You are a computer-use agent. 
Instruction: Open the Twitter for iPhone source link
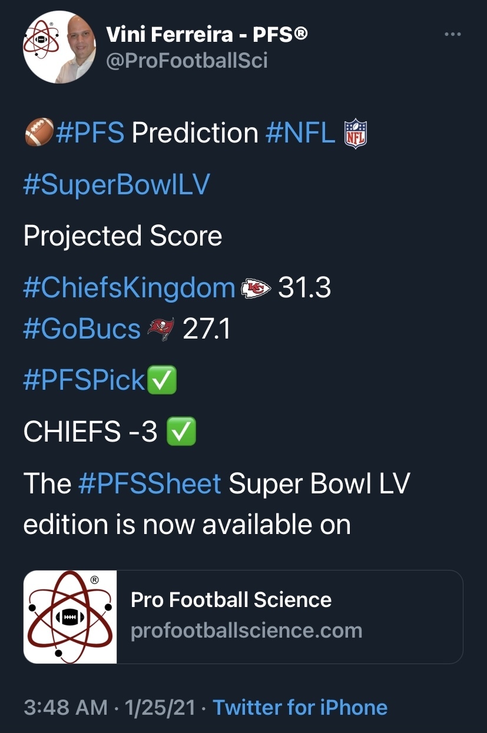pyautogui.click(x=300, y=707)
